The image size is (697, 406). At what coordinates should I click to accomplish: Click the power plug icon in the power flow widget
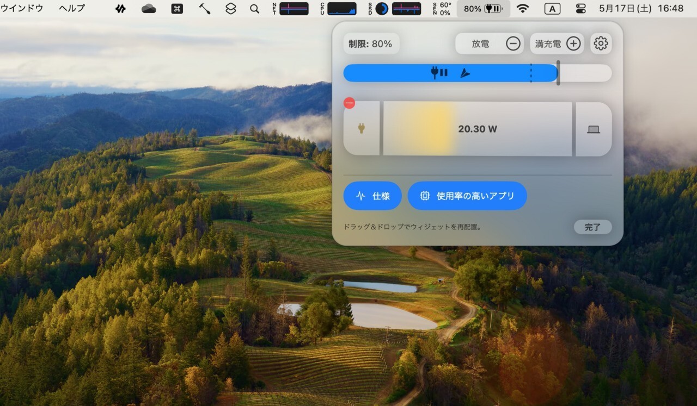[361, 129]
